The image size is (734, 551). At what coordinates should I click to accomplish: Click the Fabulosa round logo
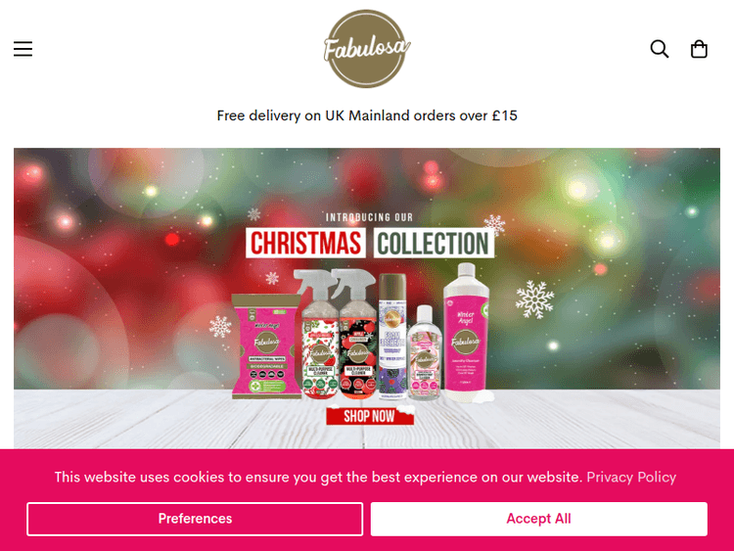tap(367, 49)
